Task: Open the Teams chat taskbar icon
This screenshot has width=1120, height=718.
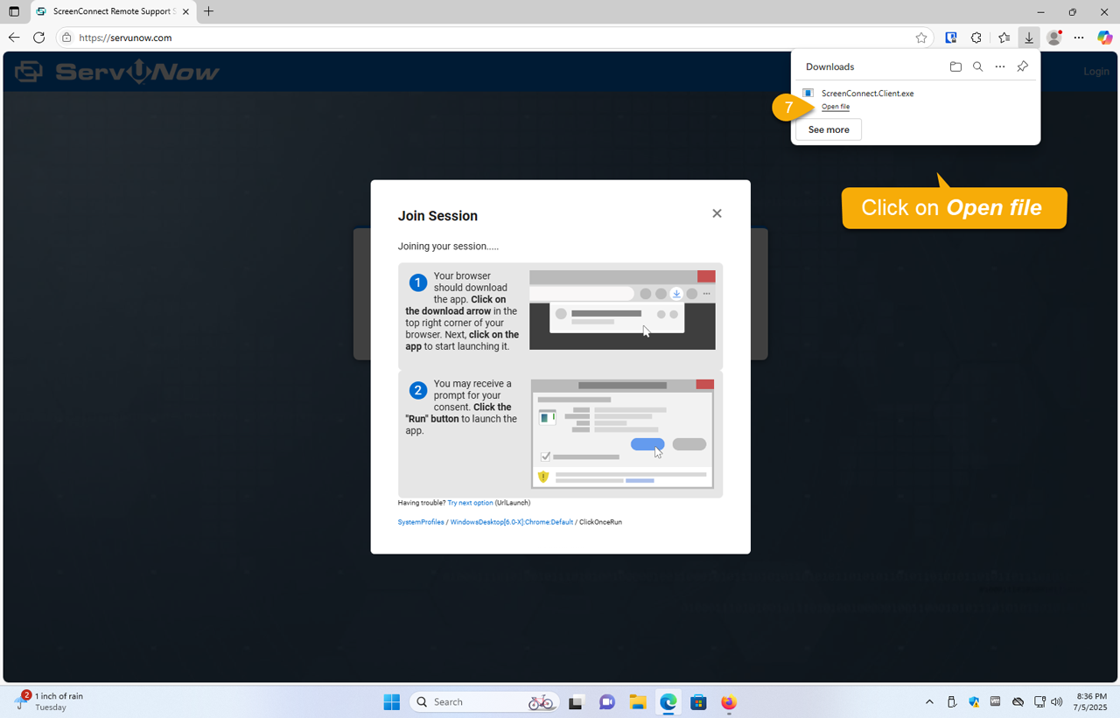Action: [x=606, y=702]
